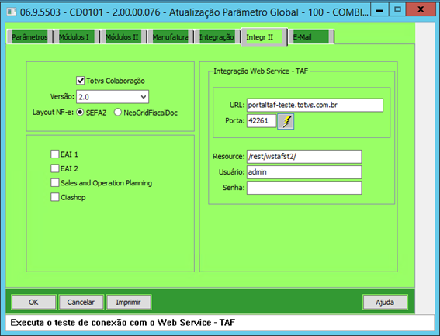Click the Imprimir button
The width and height of the screenshot is (440, 336).
pyautogui.click(x=129, y=302)
